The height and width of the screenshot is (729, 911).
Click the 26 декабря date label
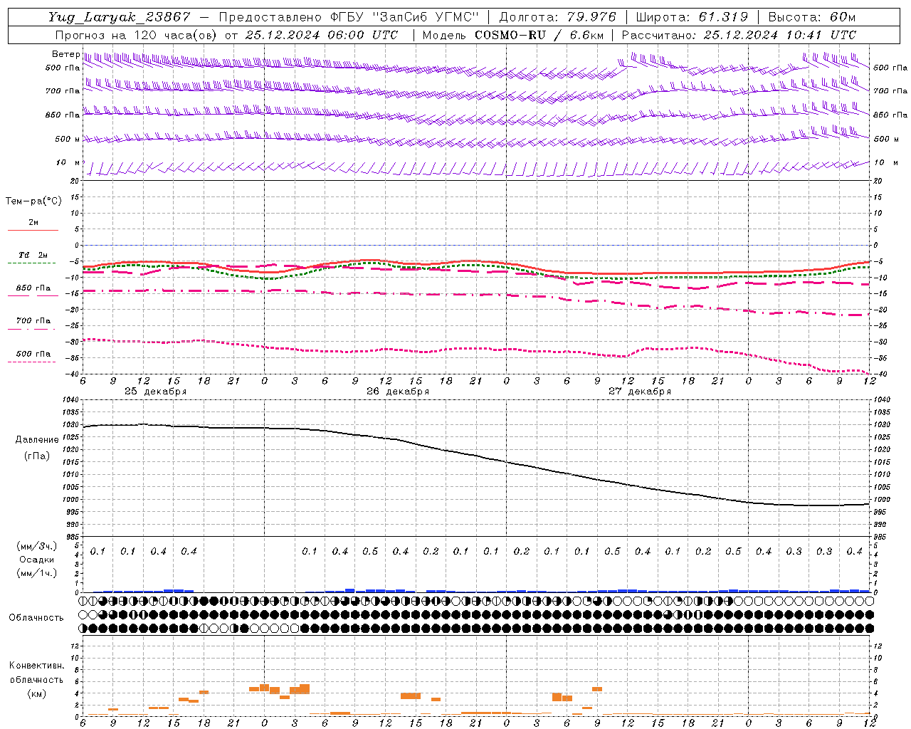click(398, 392)
